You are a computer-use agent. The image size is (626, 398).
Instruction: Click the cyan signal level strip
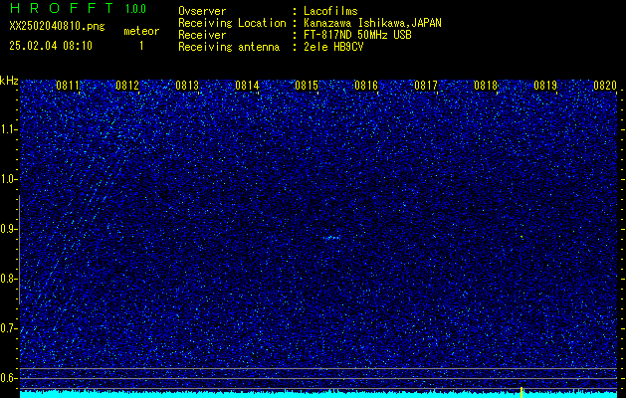(x=318, y=394)
